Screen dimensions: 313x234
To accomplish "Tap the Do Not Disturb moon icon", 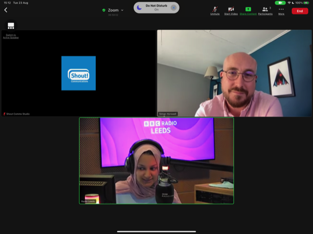I will click(x=139, y=8).
